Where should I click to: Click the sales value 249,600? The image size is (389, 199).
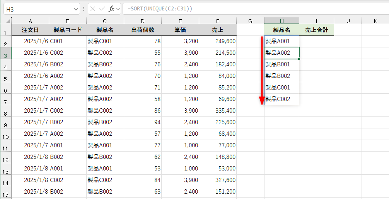click(x=218, y=41)
